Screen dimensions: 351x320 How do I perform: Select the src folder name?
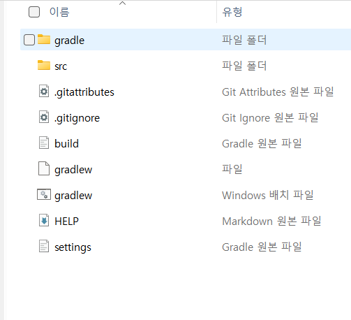[x=61, y=66]
